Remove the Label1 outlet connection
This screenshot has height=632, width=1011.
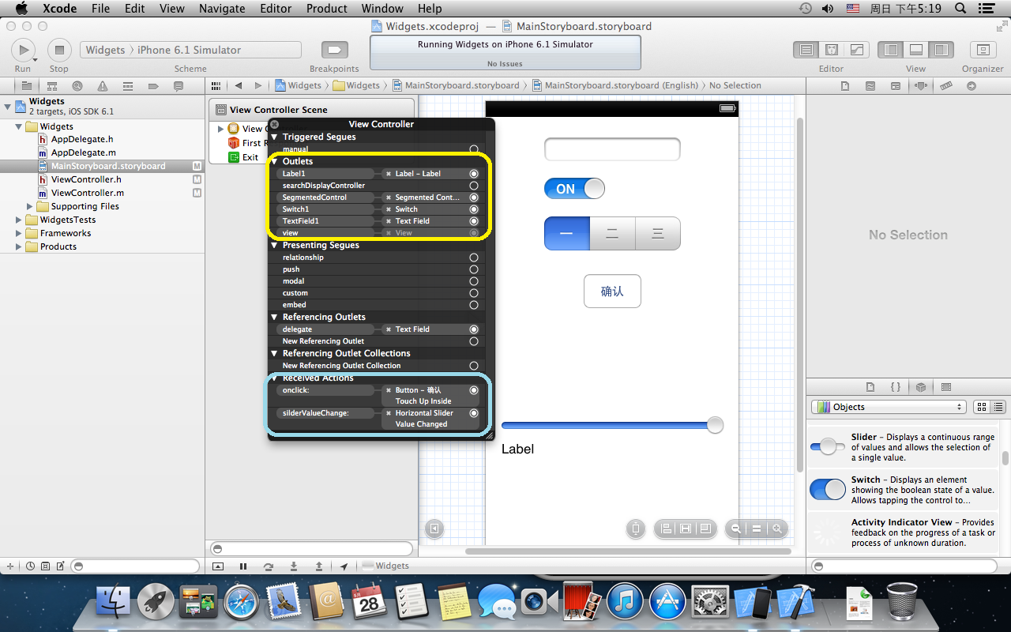(x=389, y=174)
